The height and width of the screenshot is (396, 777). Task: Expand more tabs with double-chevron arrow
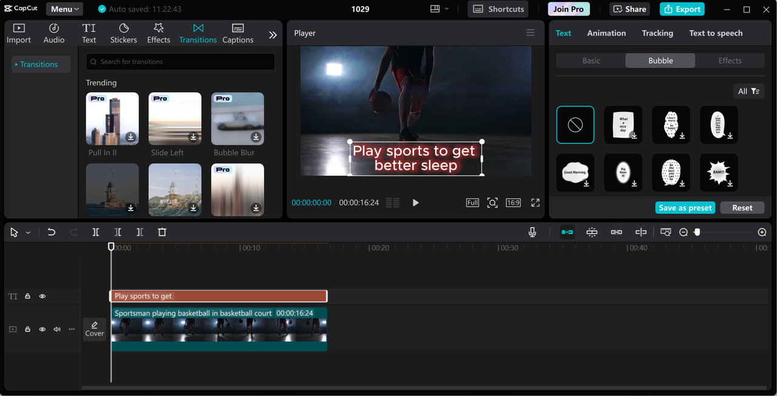[x=273, y=35]
